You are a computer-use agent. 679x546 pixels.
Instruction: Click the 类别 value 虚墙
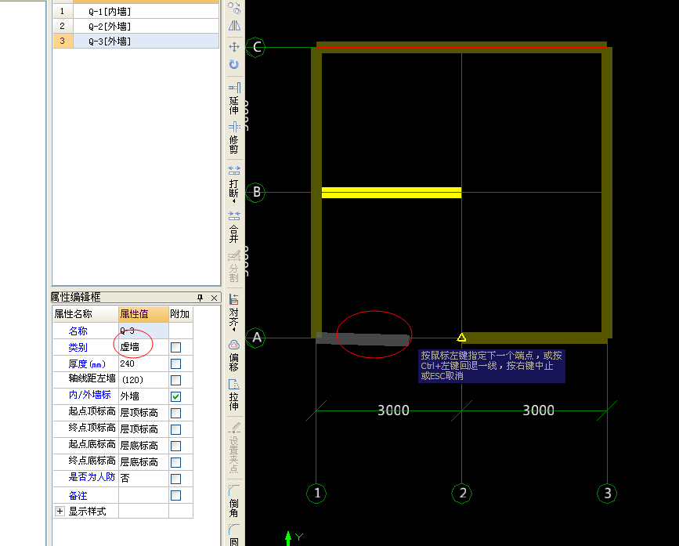point(143,347)
